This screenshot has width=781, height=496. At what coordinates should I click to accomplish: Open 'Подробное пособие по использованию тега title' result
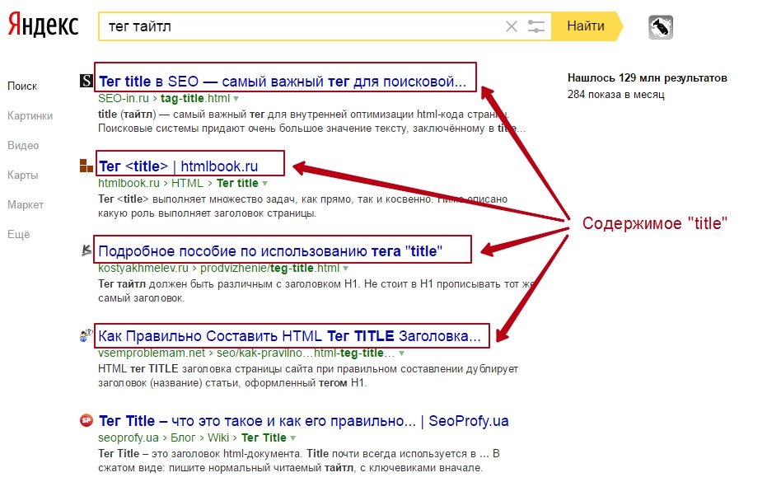click(270, 251)
